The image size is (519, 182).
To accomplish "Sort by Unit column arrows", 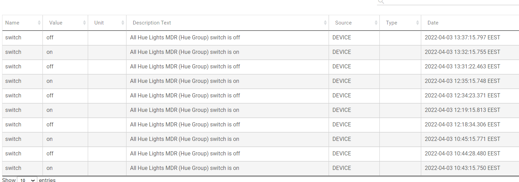I will click(123, 23).
